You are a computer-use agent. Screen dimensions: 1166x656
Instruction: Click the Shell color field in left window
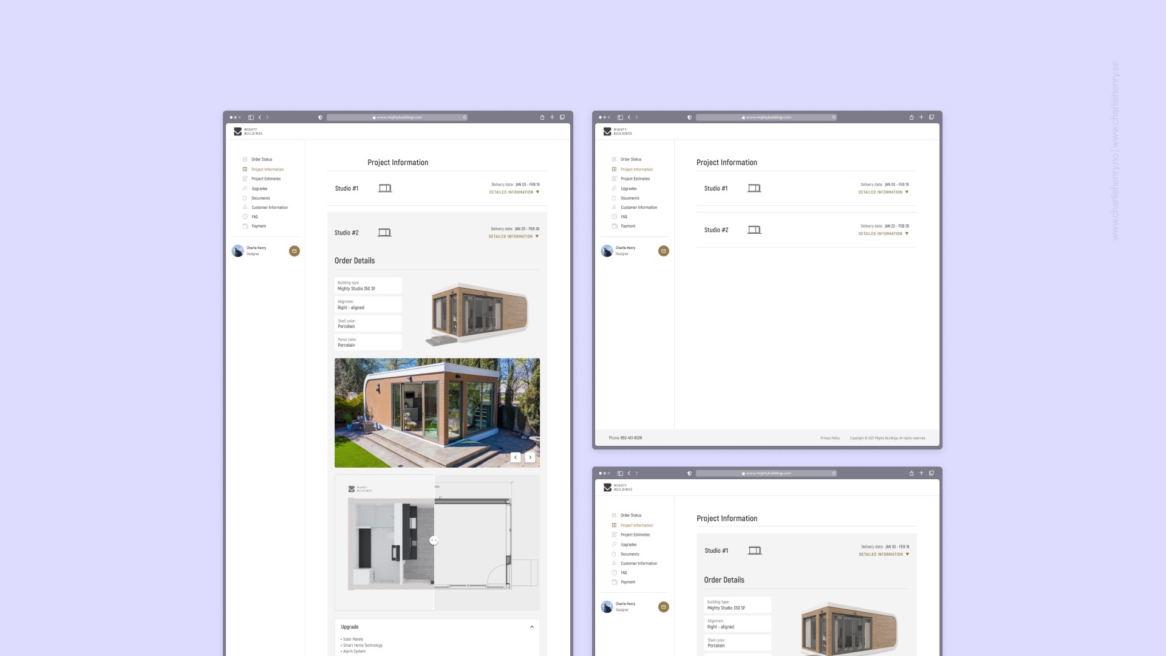coord(368,324)
